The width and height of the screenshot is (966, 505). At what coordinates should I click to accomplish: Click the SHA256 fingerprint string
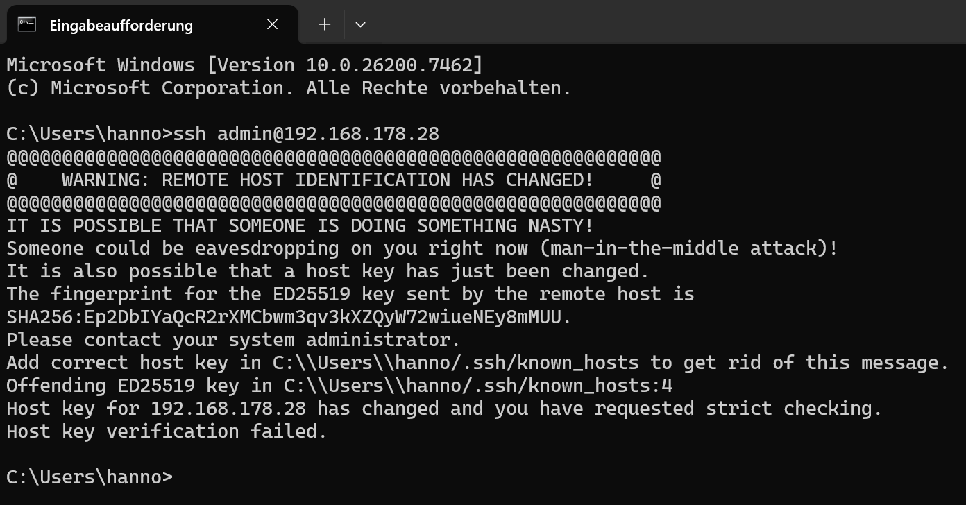(289, 317)
